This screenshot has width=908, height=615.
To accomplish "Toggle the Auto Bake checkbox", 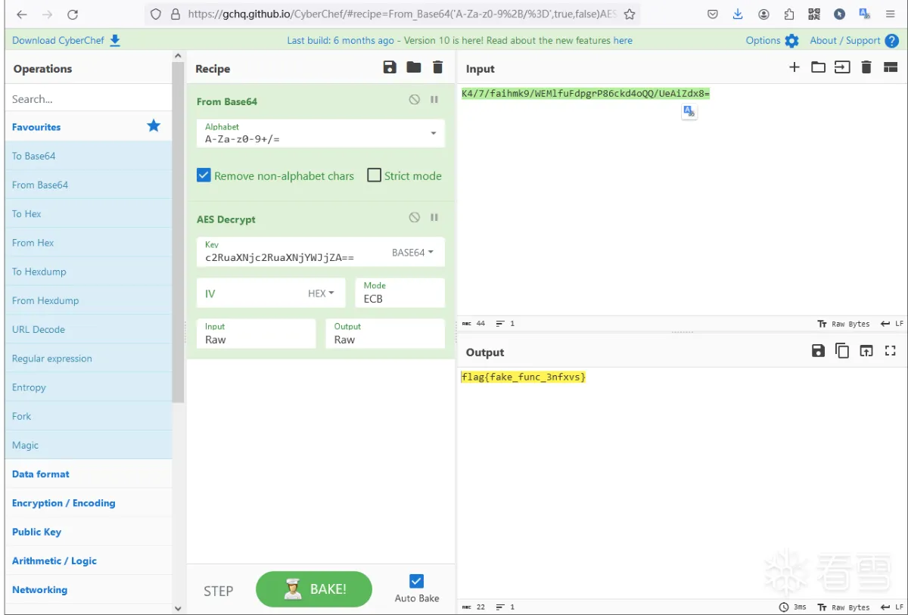I will click(416, 581).
